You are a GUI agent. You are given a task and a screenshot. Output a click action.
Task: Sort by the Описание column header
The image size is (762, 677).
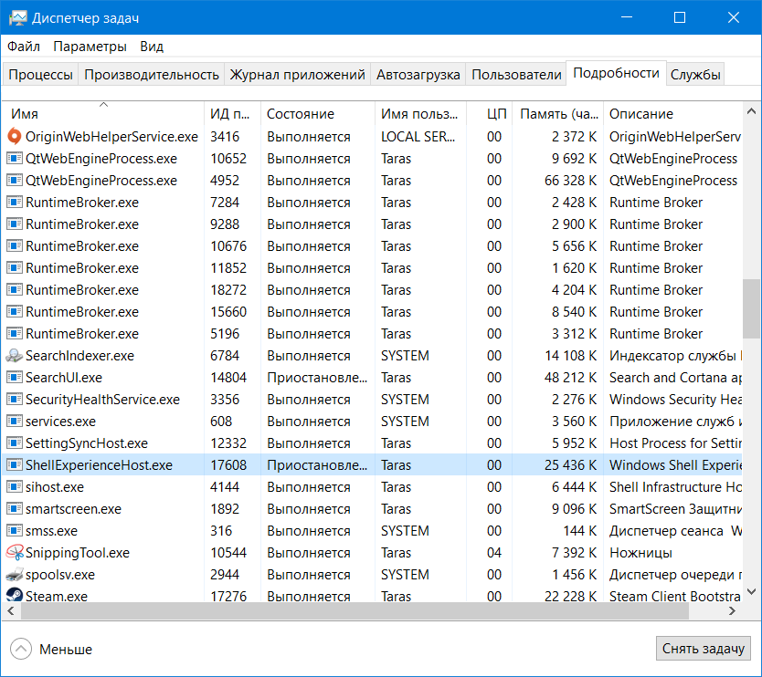673,113
